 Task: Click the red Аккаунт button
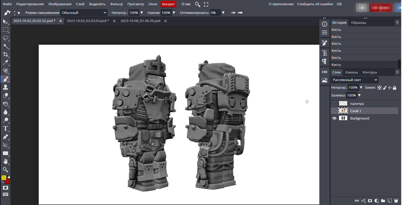(x=168, y=4)
